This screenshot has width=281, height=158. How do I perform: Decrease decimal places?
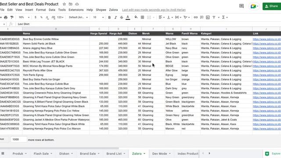(47, 18)
